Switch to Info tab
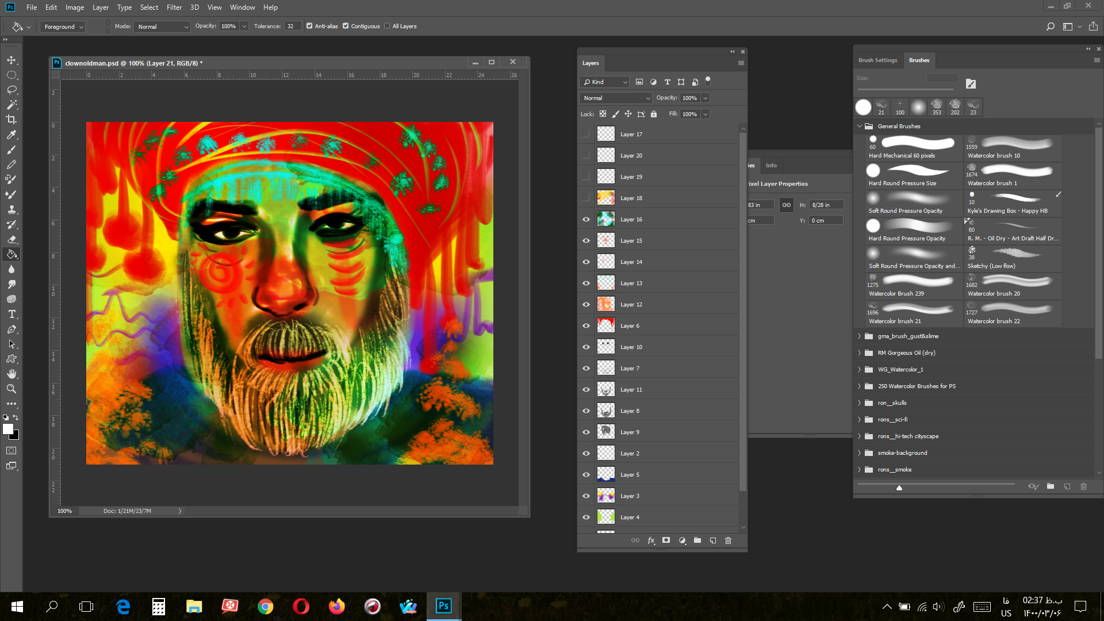Viewport: 1104px width, 621px height. pos(771,166)
